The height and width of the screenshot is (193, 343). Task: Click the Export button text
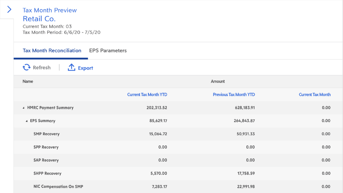[85, 68]
